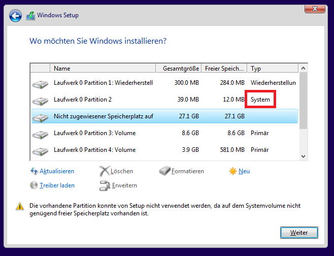Click the Windows Setup title icon
The image size is (334, 256).
click(30, 16)
